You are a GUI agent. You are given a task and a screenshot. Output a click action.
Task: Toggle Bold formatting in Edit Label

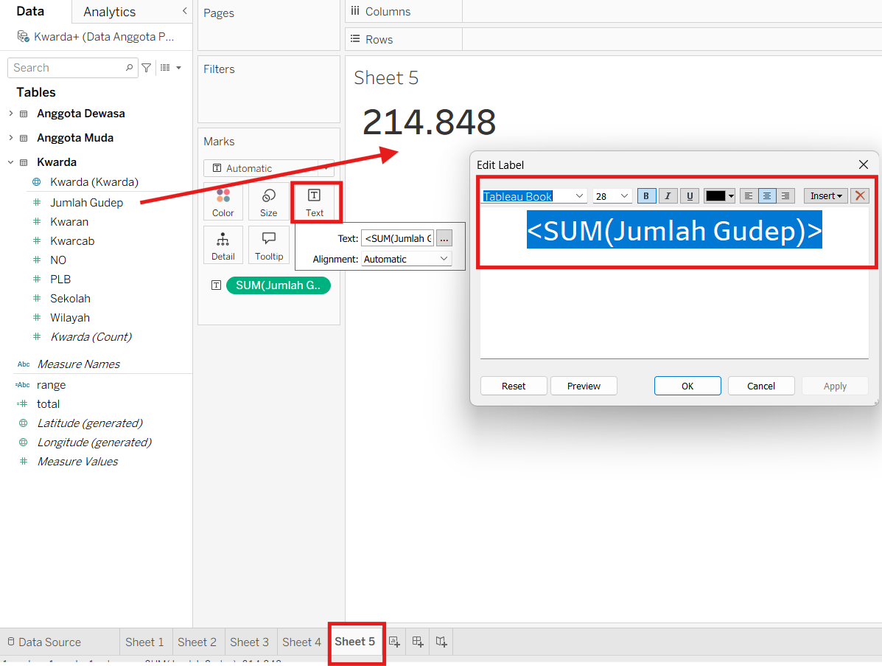click(646, 195)
